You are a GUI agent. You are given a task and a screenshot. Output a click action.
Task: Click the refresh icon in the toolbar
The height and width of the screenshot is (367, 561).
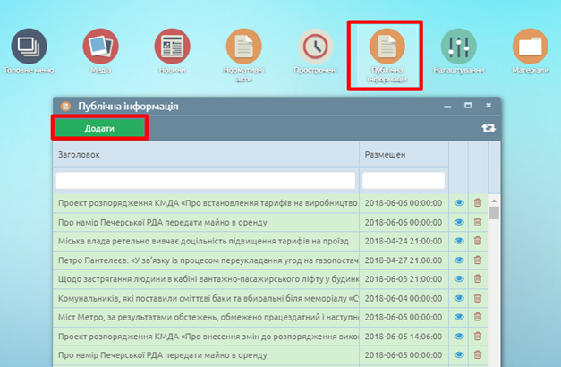point(488,129)
